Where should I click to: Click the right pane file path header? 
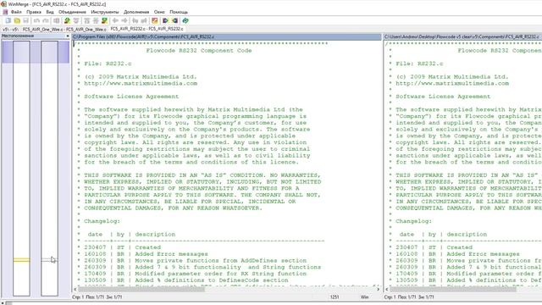coord(462,36)
